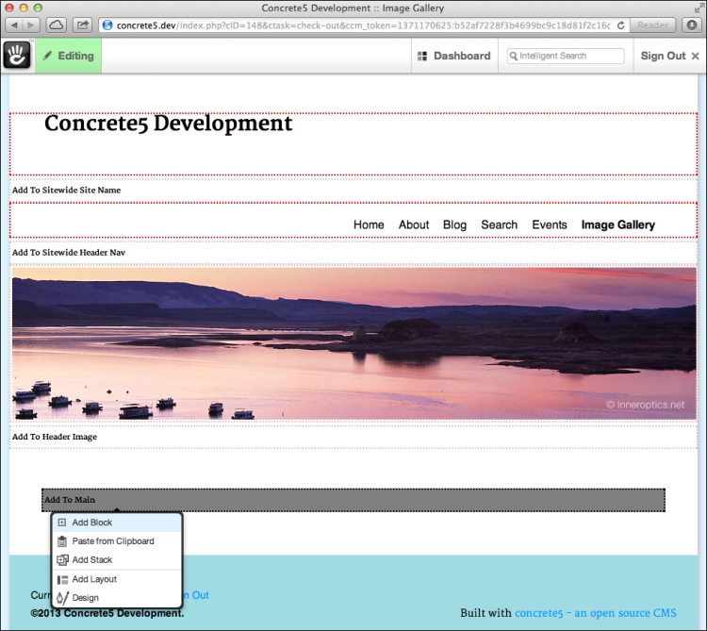Viewport: 707px width, 631px height.
Task: Click the Dashboard grid icon
Action: 422,56
